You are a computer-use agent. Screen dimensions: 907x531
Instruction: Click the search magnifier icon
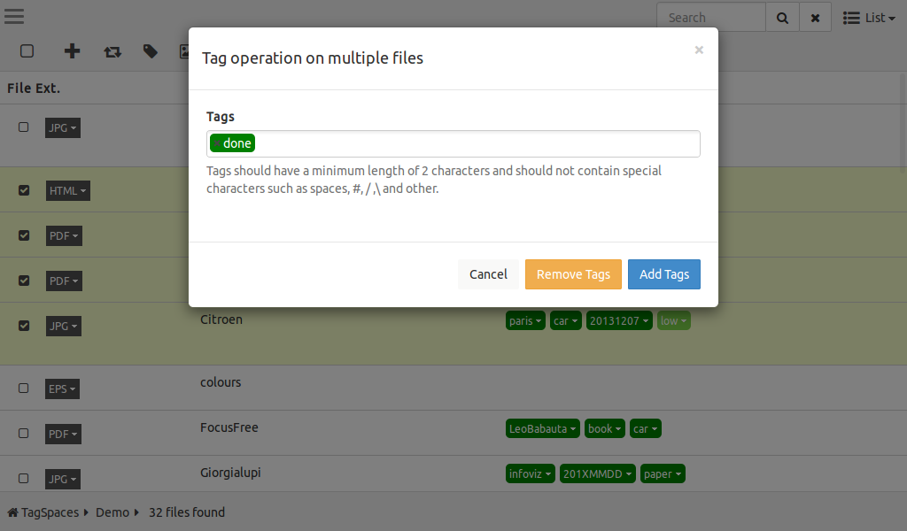(782, 18)
